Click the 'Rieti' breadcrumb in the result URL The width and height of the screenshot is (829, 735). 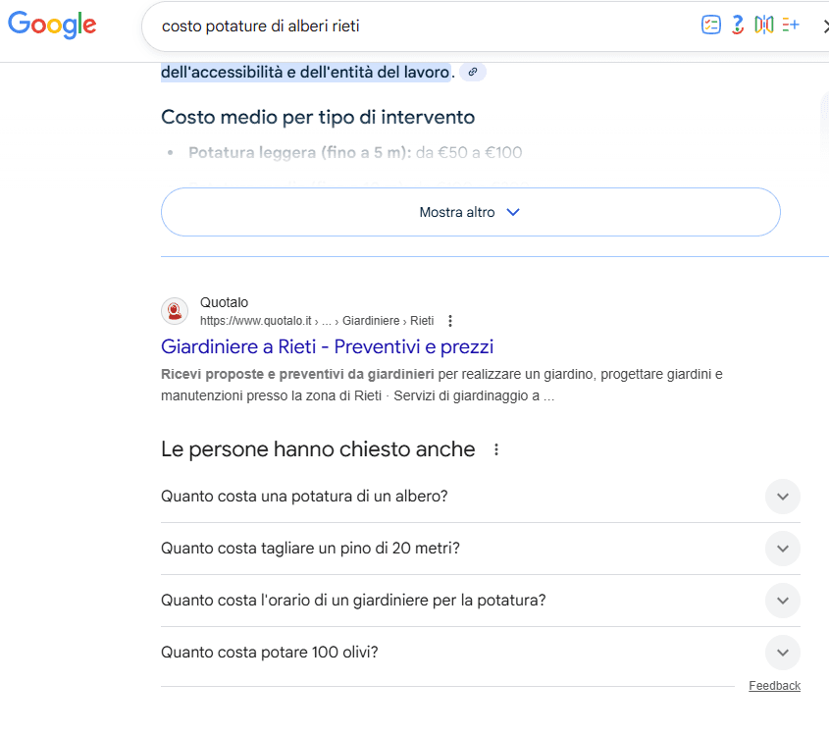[422, 320]
